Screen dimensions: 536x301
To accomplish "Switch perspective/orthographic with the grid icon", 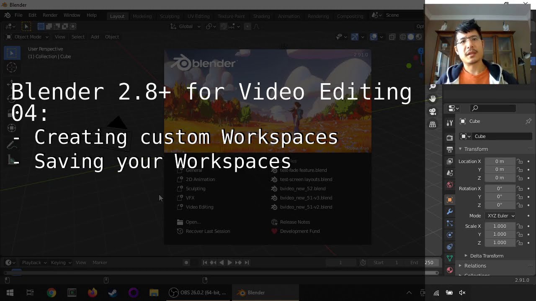I will 433,124.
